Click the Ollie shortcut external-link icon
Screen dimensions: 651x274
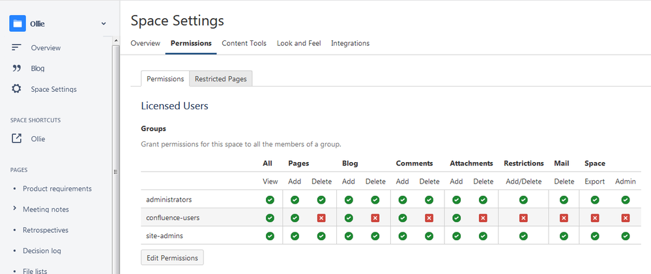pos(17,139)
